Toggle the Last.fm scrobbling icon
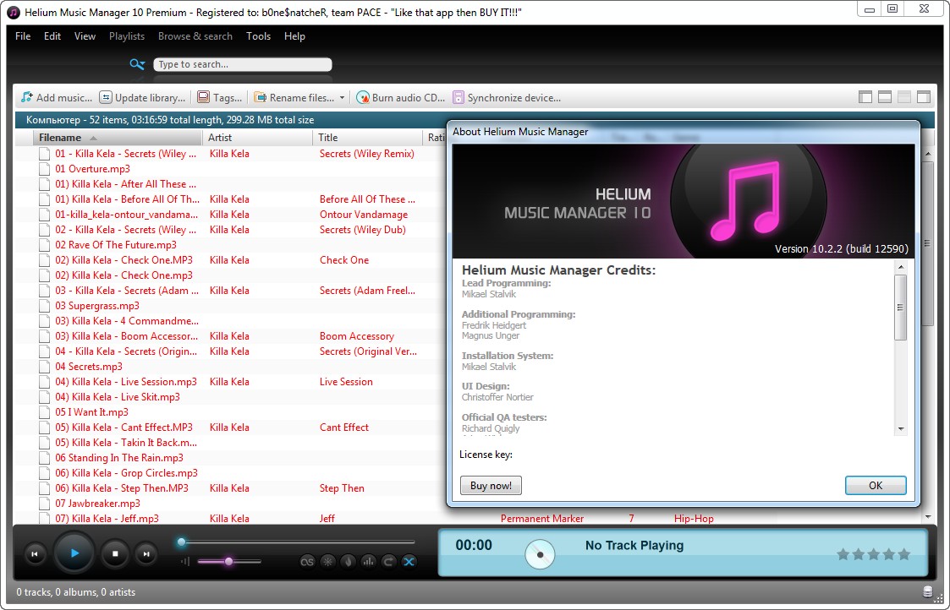The width and height of the screenshot is (950, 610). [x=307, y=562]
